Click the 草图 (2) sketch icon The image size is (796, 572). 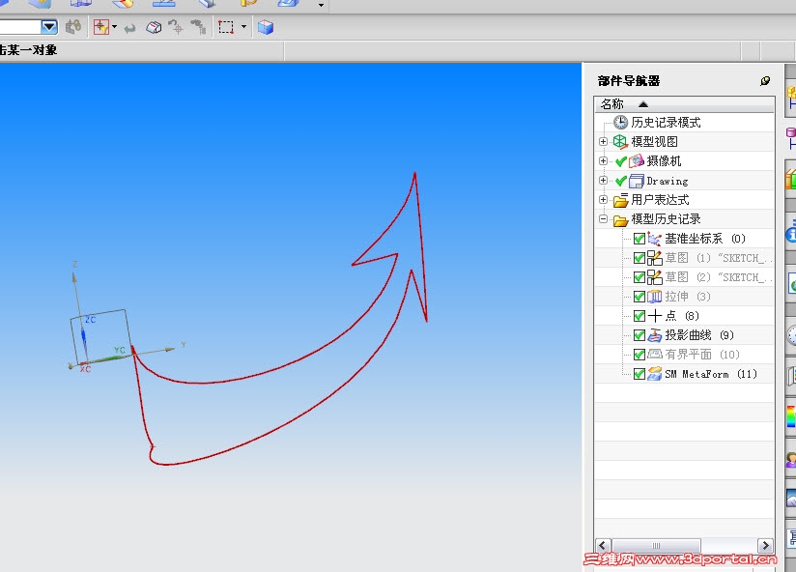click(654, 277)
